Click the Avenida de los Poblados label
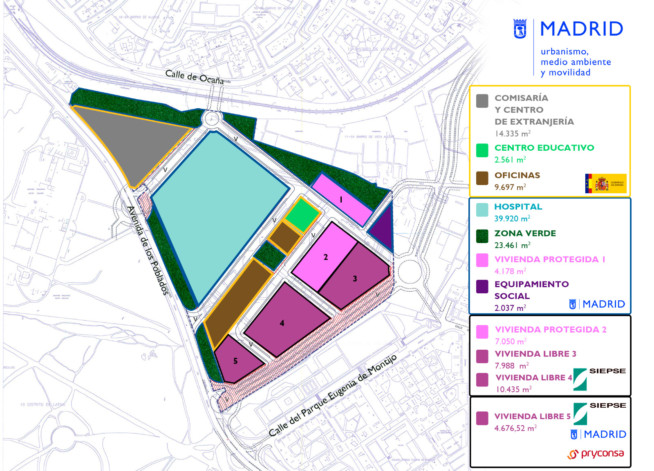This screenshot has width=654, height=471. click(x=149, y=250)
